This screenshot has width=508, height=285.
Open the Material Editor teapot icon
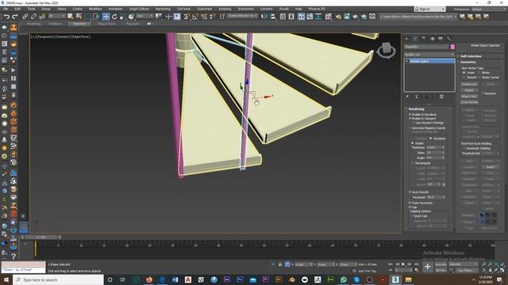click(338, 17)
